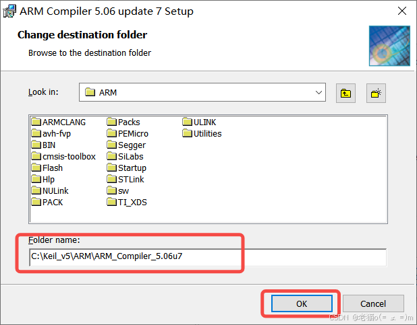The height and width of the screenshot is (325, 417).
Task: Select the BIN folder
Action: click(43, 145)
